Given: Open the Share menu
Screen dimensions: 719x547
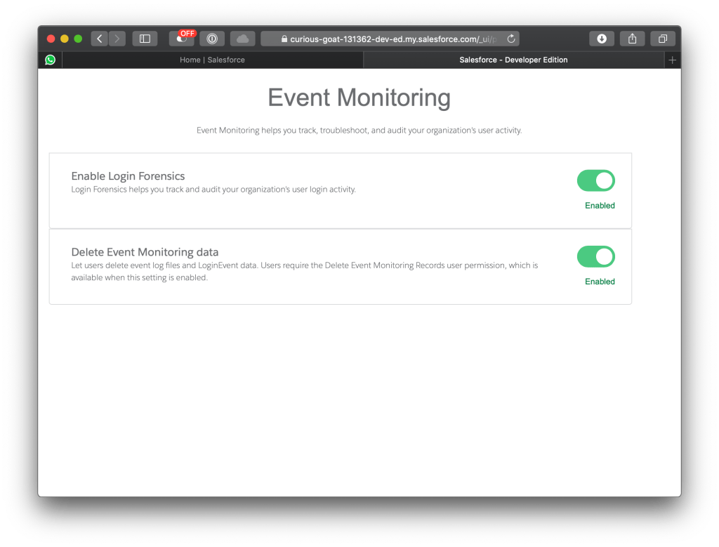Looking at the screenshot, I should (632, 39).
